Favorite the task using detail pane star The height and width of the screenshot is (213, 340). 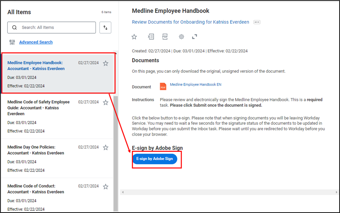(x=134, y=37)
